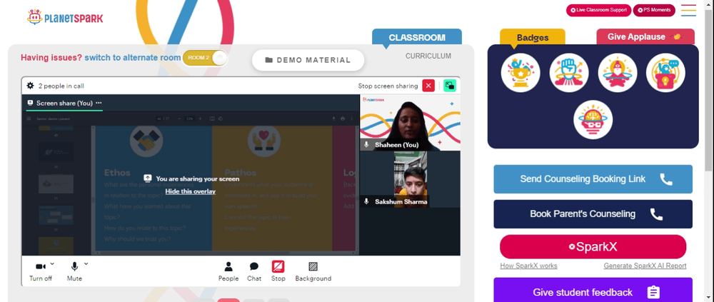Turn off the camera
Viewport: 714px width, 302px height.
41,271
